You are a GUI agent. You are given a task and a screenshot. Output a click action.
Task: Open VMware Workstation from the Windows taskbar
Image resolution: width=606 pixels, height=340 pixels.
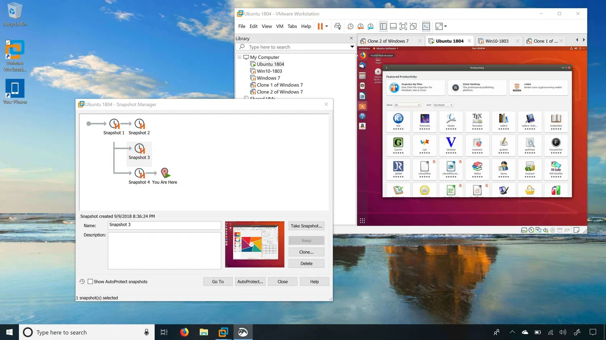point(223,332)
